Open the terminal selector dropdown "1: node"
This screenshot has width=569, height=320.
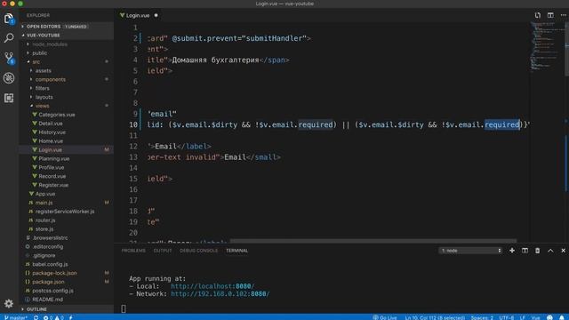tap(470, 251)
